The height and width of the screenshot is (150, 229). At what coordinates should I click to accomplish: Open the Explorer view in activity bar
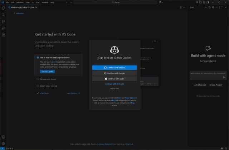[3, 8]
